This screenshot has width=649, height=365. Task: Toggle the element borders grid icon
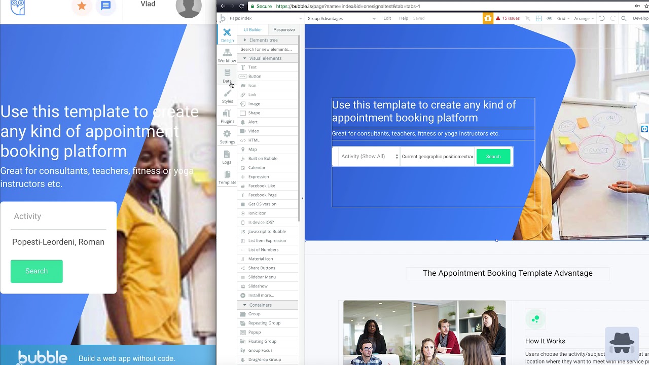[538, 18]
